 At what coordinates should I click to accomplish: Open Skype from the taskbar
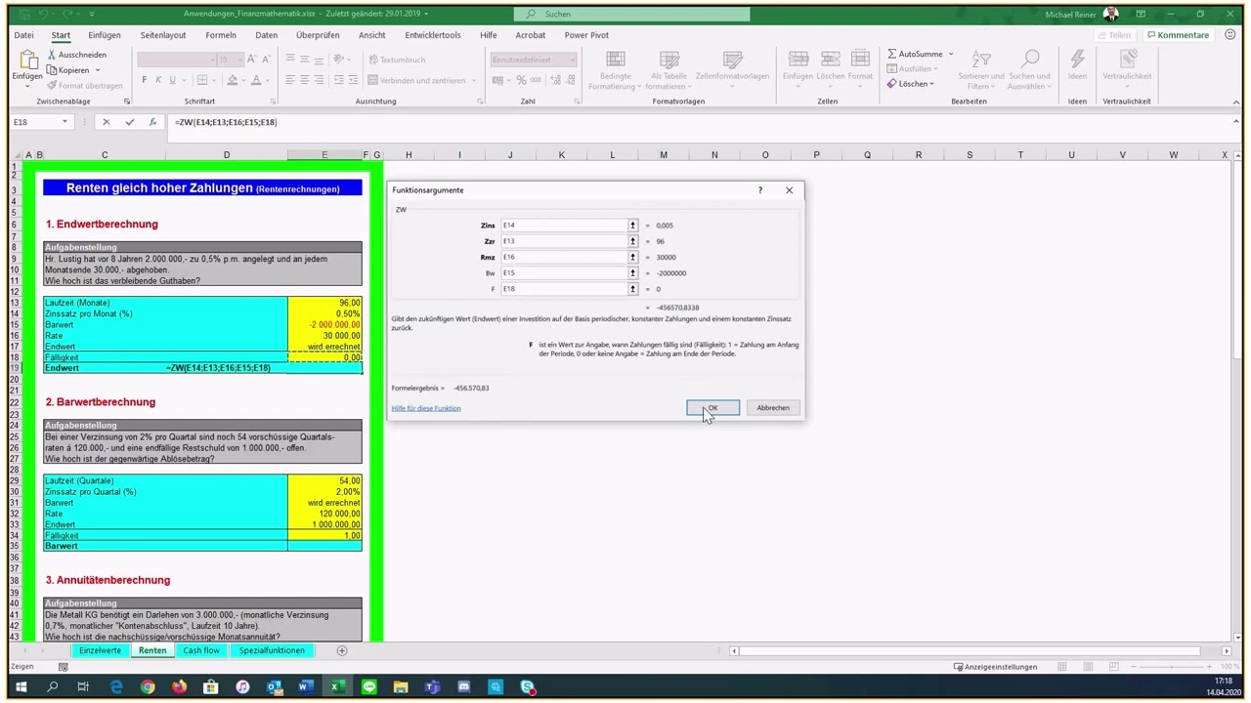coord(527,687)
